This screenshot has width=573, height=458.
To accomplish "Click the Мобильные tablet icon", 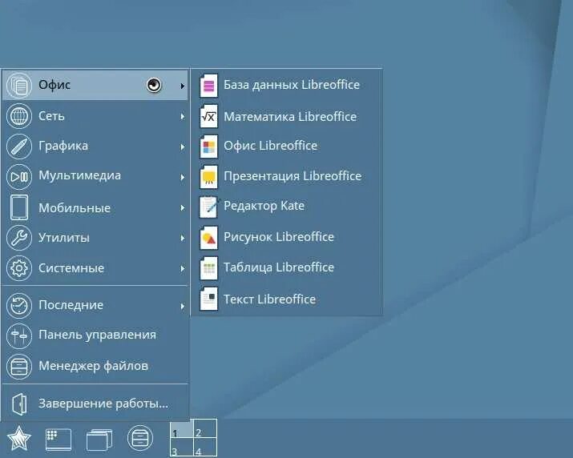I will pos(19,207).
